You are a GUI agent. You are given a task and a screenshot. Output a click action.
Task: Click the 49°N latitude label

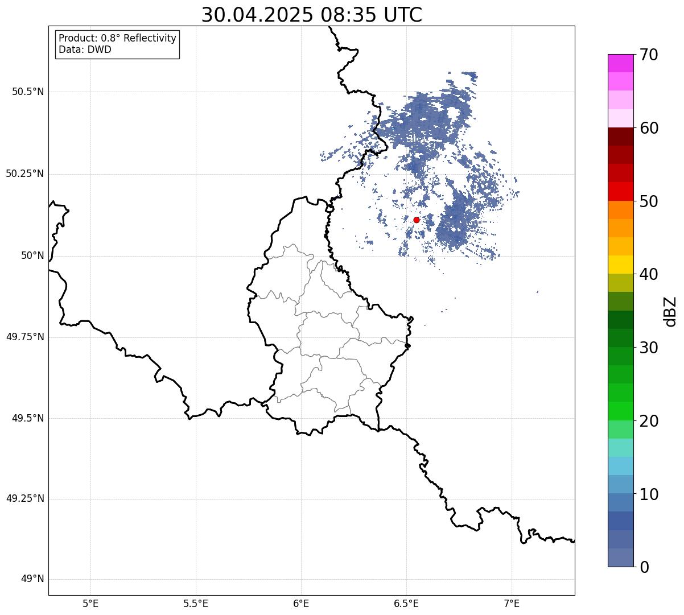click(x=32, y=579)
